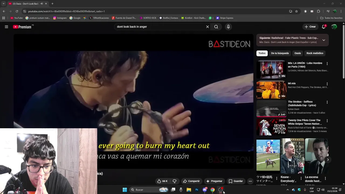Select the Todos filter chip
Viewport: 345px width, 194px height.
coord(262,53)
